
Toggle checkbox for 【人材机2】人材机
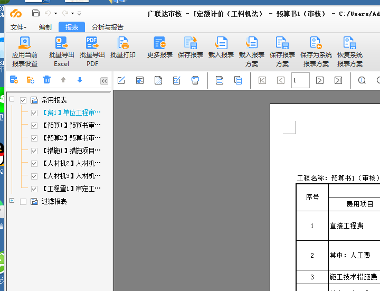34,164
